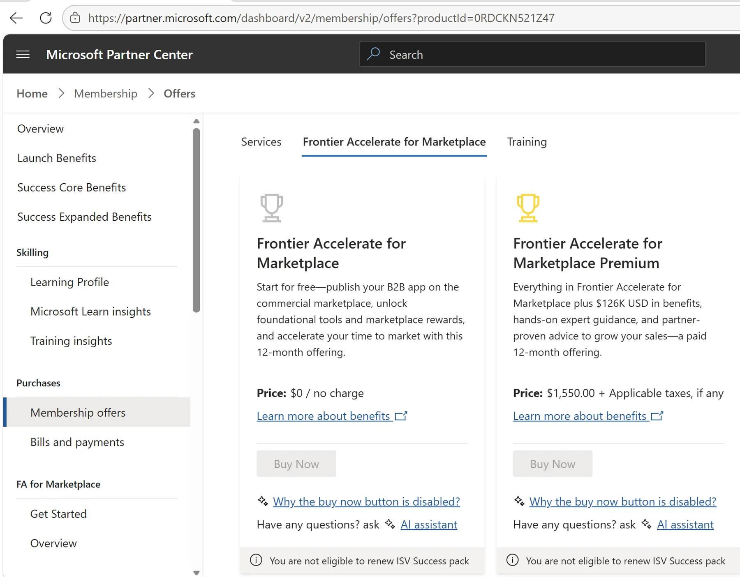Go back with the browser back arrow

16,18
